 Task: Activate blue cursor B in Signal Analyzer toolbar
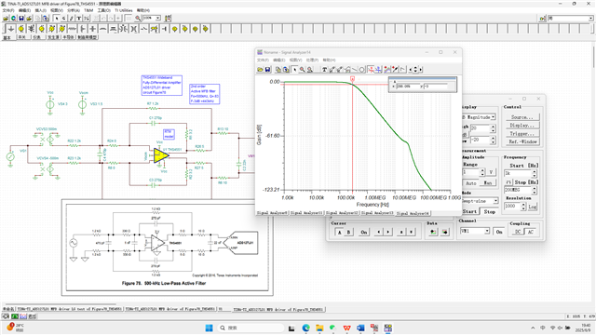point(378,70)
